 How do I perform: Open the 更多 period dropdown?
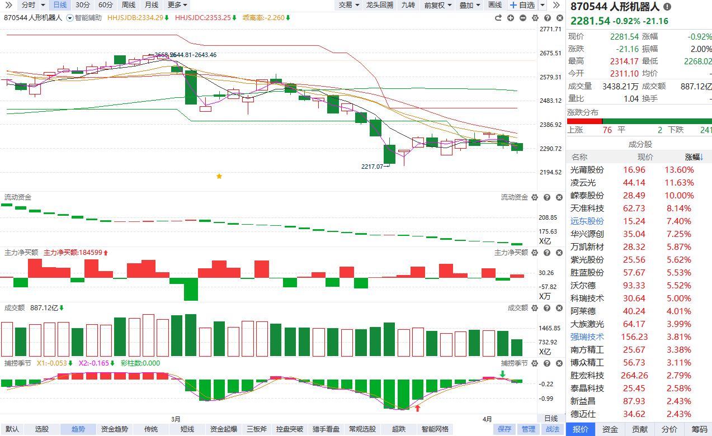point(177,5)
